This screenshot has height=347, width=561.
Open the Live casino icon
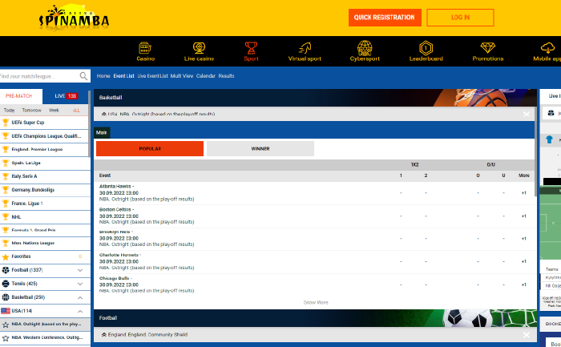pos(199,47)
